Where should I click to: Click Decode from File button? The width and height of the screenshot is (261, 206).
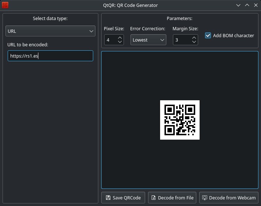coord(172,198)
